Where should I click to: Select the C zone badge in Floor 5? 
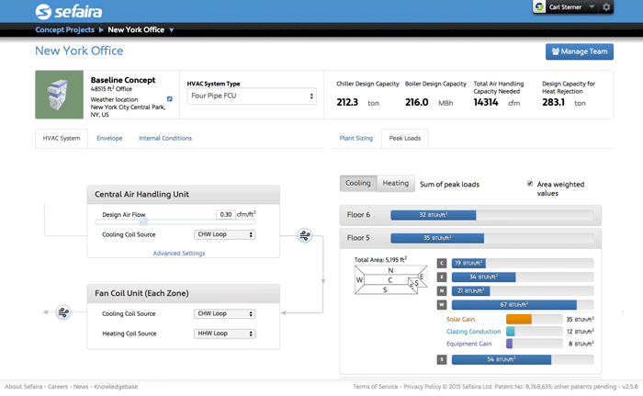(x=443, y=263)
